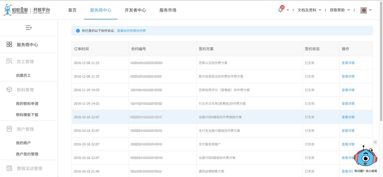Screen dimensions: 383x177
Task: Collapse the sidebar using the menu icon
Action: (x=28, y=27)
